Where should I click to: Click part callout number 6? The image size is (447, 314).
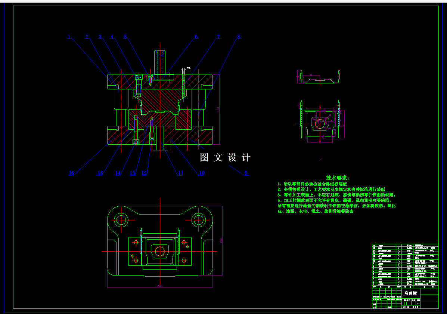[x=196, y=37]
